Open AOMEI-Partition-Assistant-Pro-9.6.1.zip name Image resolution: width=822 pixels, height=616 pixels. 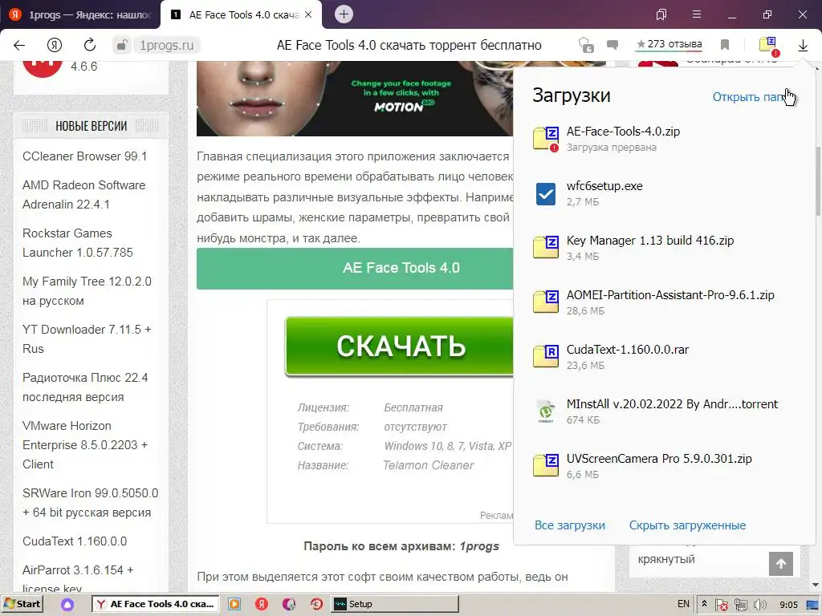click(670, 295)
